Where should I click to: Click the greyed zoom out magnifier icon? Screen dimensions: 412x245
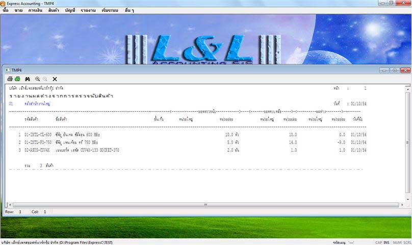click(45, 79)
